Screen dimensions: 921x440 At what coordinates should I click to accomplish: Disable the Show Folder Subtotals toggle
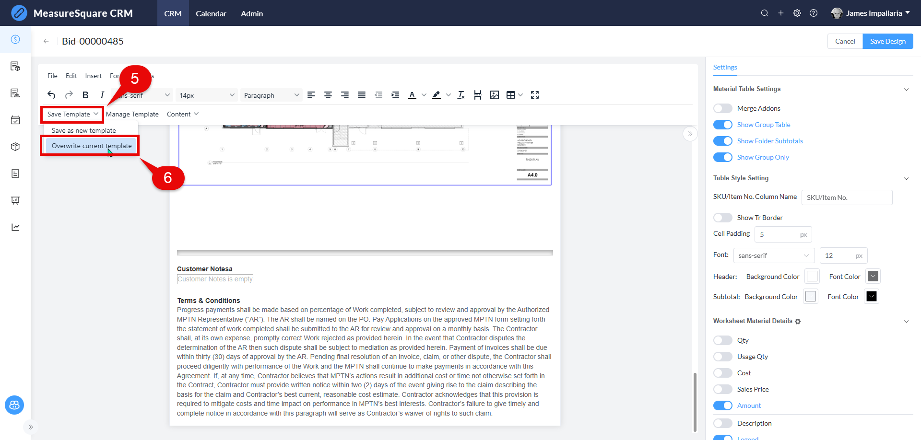pyautogui.click(x=723, y=141)
